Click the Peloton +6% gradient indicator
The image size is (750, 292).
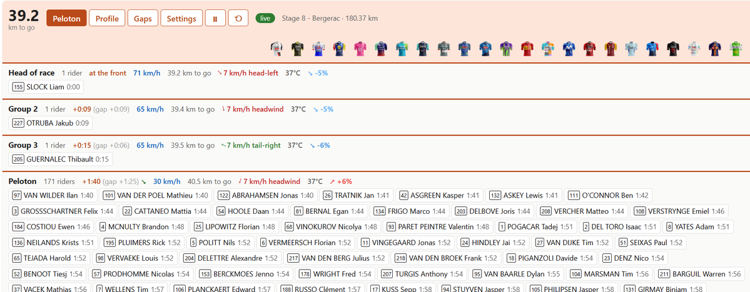tap(341, 181)
